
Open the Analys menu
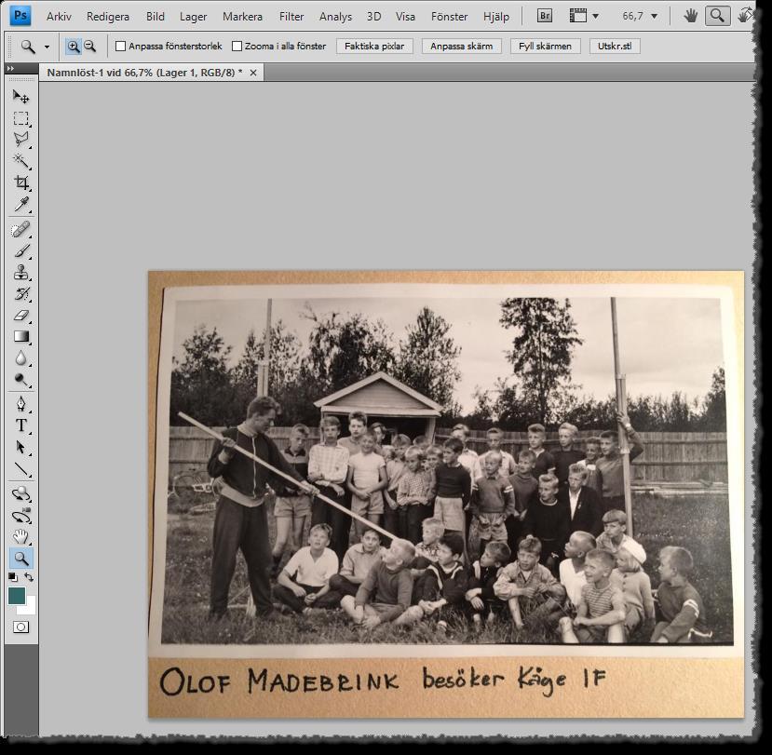tap(335, 17)
